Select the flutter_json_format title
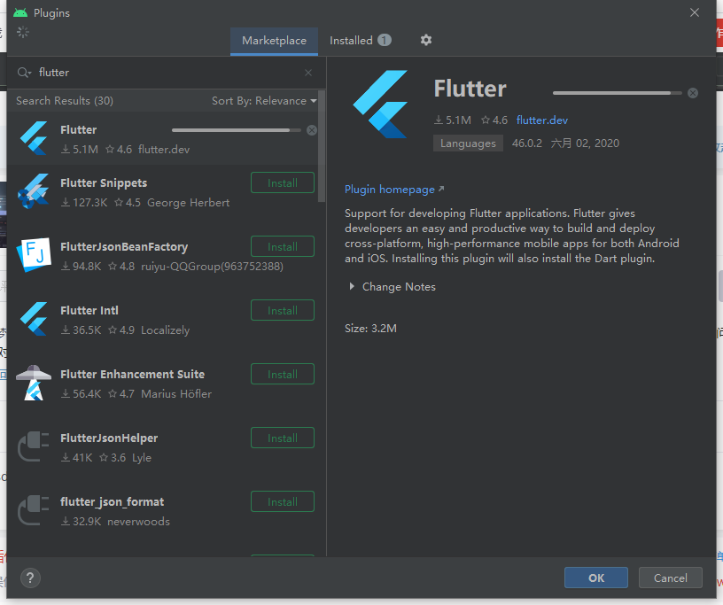 pyautogui.click(x=112, y=501)
